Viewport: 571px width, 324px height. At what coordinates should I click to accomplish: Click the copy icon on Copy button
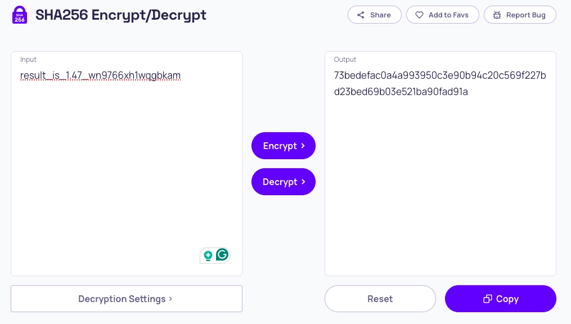488,299
